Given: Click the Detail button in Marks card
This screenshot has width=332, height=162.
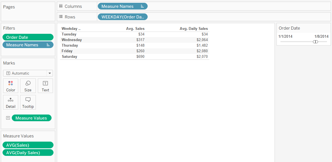Looking at the screenshot, I should pyautogui.click(x=11, y=102).
